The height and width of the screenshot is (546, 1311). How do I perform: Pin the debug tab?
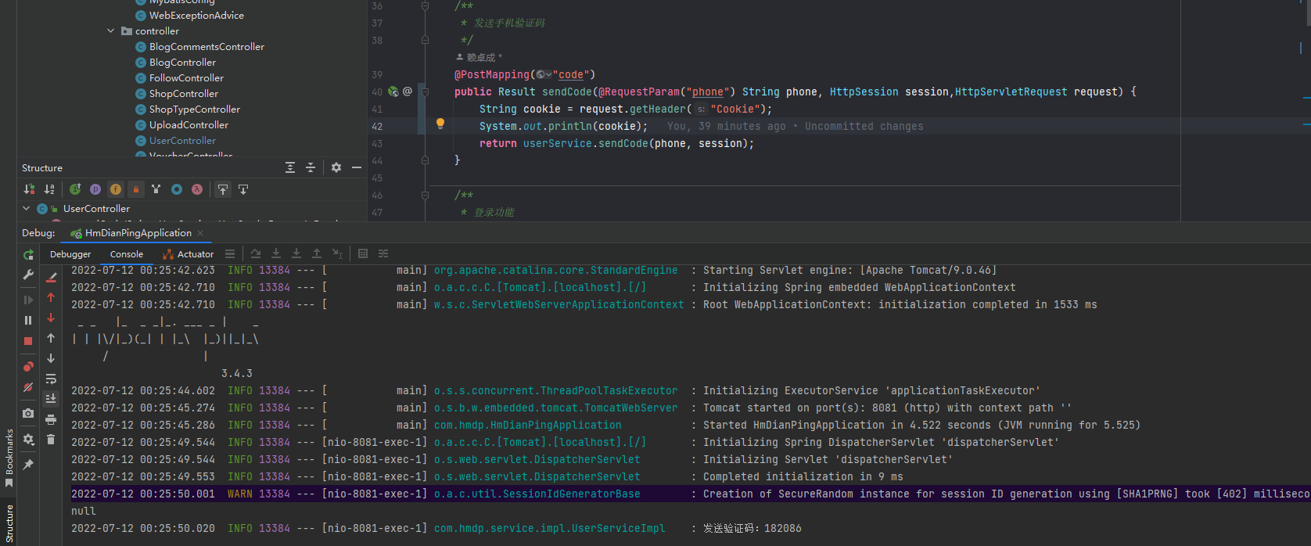click(x=28, y=464)
